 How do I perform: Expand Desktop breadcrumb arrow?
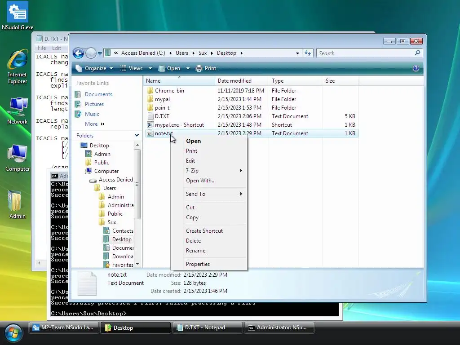click(x=241, y=53)
